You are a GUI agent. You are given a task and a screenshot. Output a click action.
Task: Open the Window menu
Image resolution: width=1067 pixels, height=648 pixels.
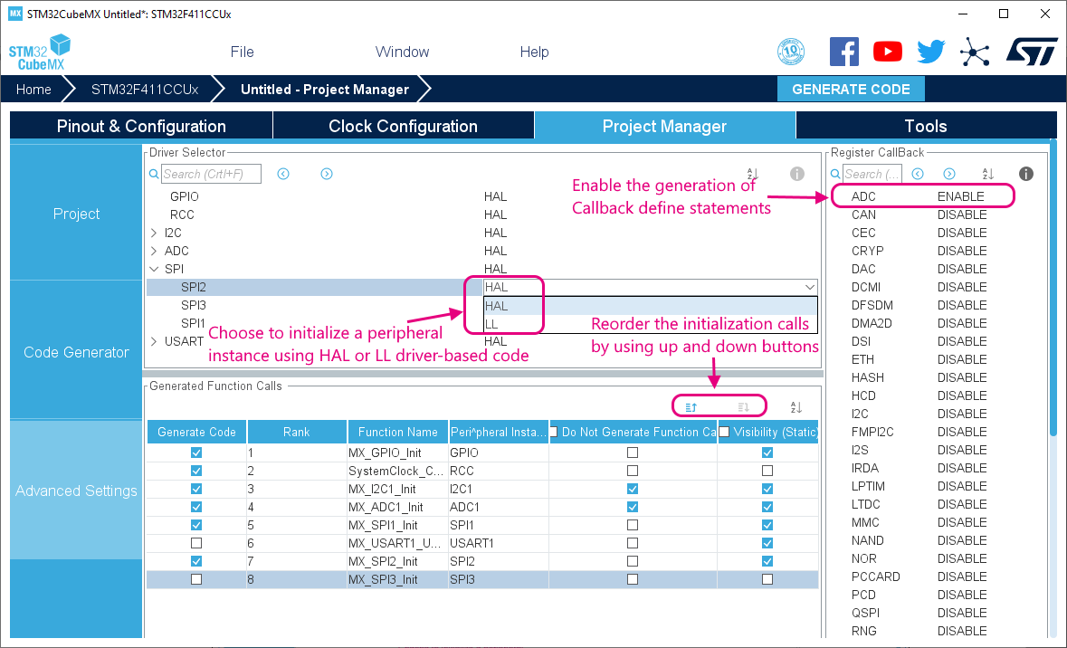(402, 52)
